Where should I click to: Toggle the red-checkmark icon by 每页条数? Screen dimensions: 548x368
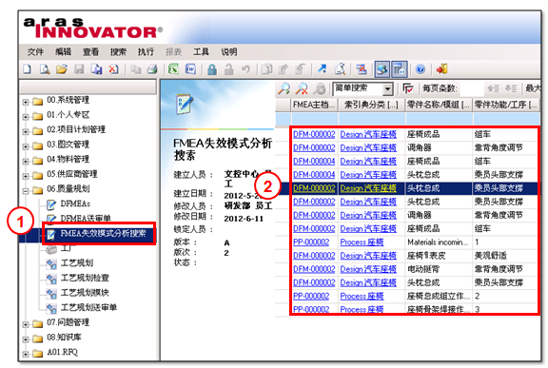(408, 88)
